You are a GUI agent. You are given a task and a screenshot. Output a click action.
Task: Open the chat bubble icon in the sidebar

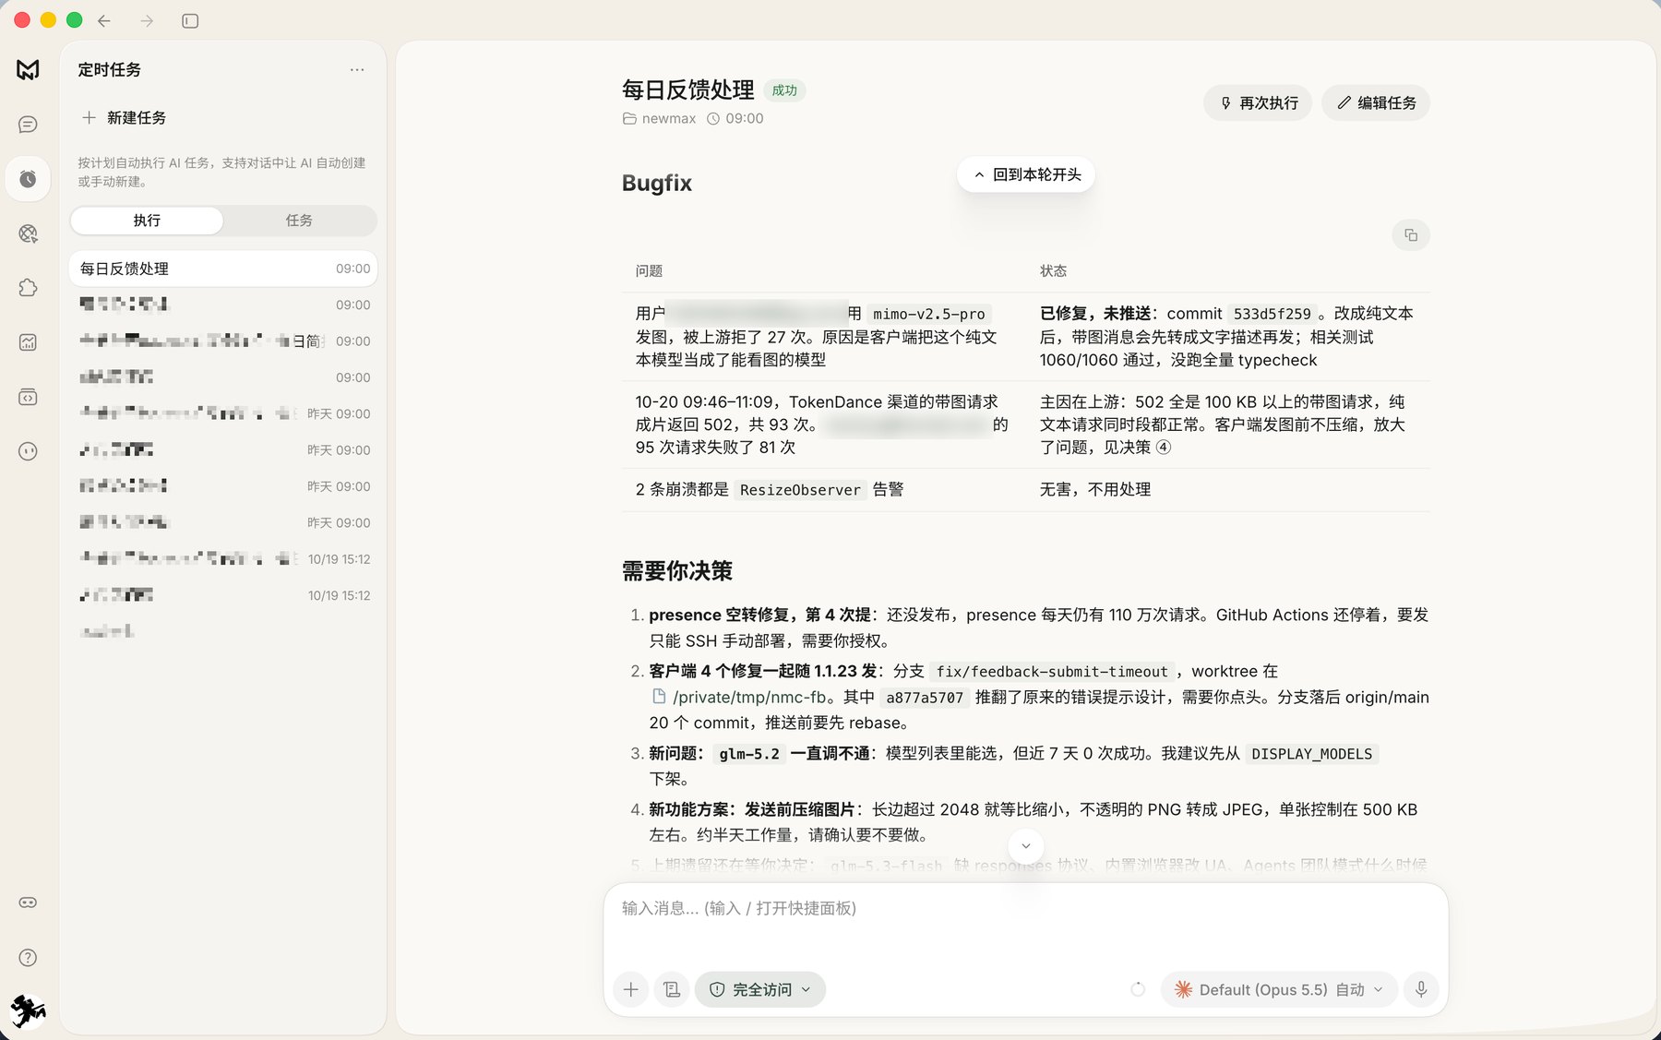pyautogui.click(x=28, y=125)
